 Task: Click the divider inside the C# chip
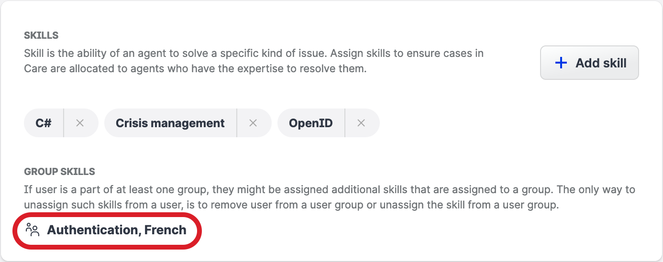(64, 123)
